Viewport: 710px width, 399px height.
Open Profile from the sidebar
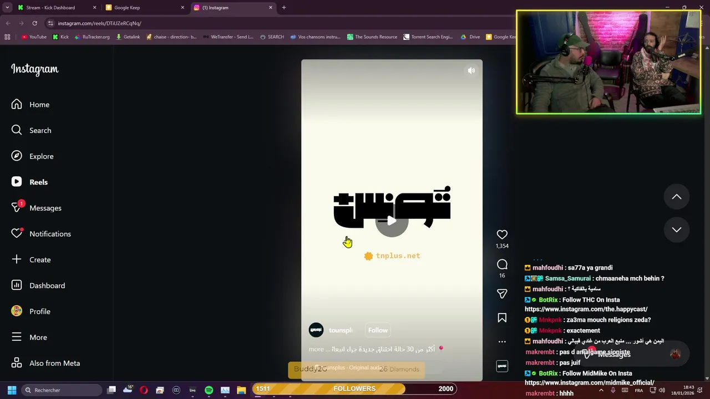(x=31, y=311)
